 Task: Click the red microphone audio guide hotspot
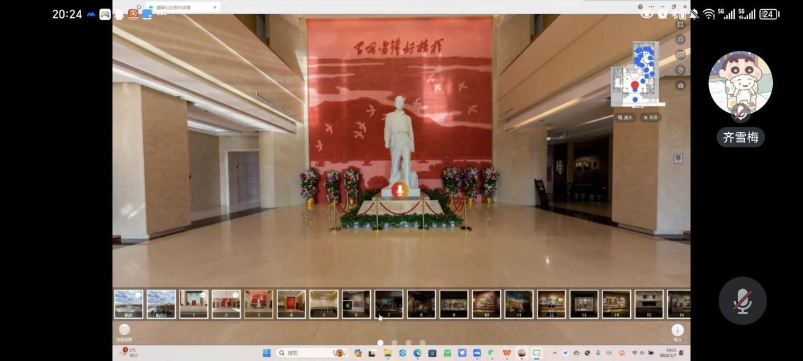point(400,190)
